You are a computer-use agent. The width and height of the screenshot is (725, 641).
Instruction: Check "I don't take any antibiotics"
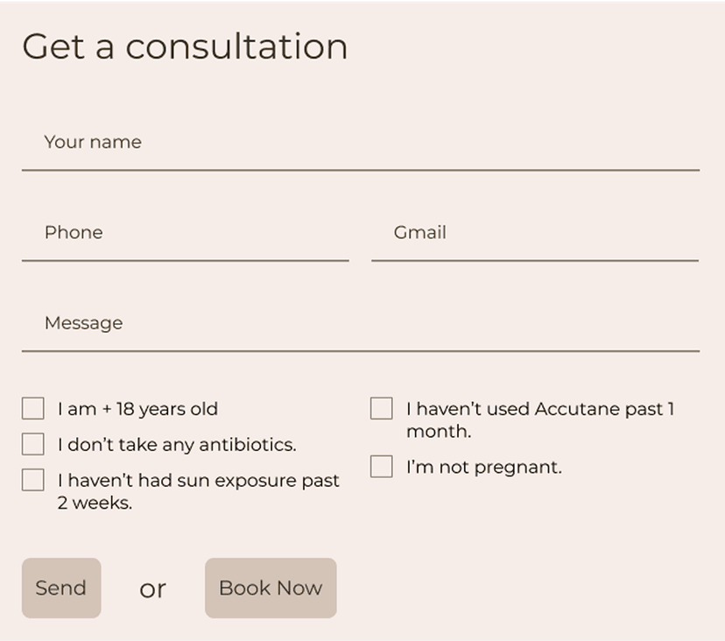click(32, 444)
